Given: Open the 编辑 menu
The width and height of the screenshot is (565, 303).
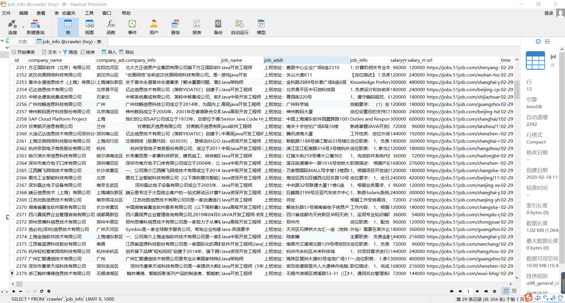Looking at the screenshot, I should [24, 13].
